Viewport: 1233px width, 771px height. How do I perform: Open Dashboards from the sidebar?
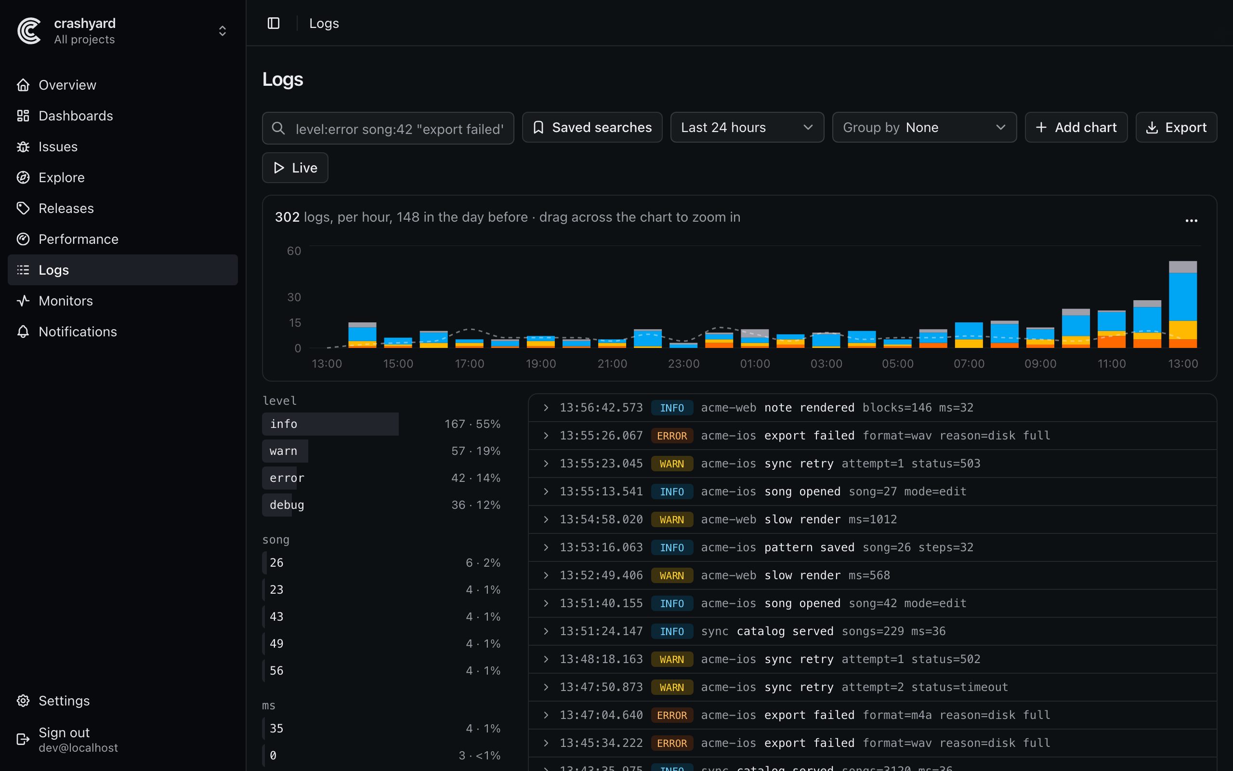coord(123,116)
